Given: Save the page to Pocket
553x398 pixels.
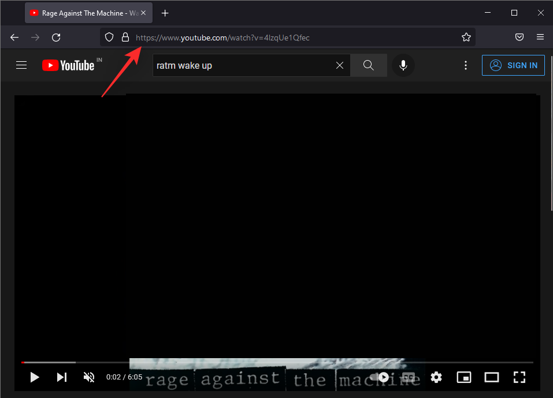Looking at the screenshot, I should pyautogui.click(x=519, y=37).
